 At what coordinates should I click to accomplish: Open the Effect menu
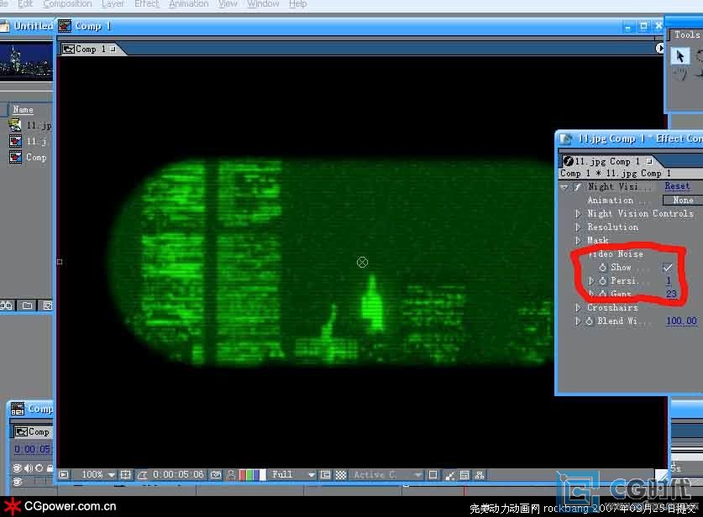click(x=147, y=4)
